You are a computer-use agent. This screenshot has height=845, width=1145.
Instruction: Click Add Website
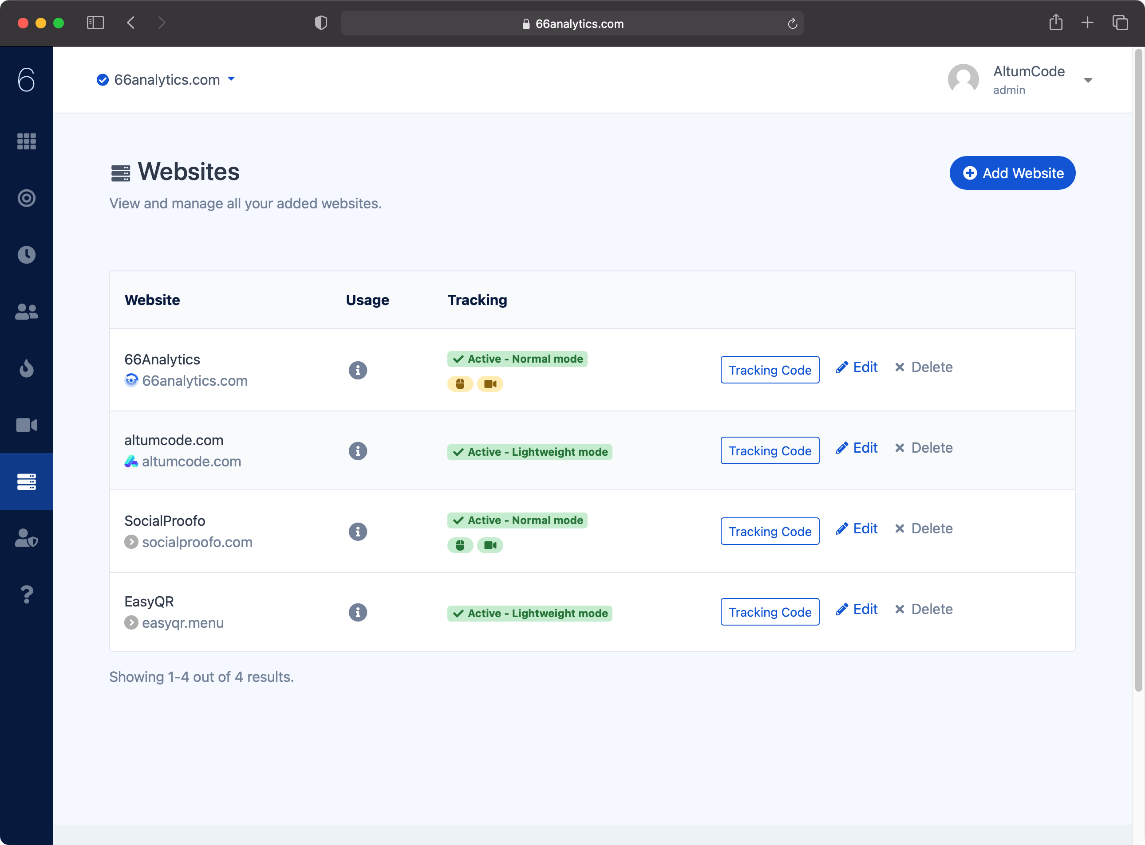1012,173
